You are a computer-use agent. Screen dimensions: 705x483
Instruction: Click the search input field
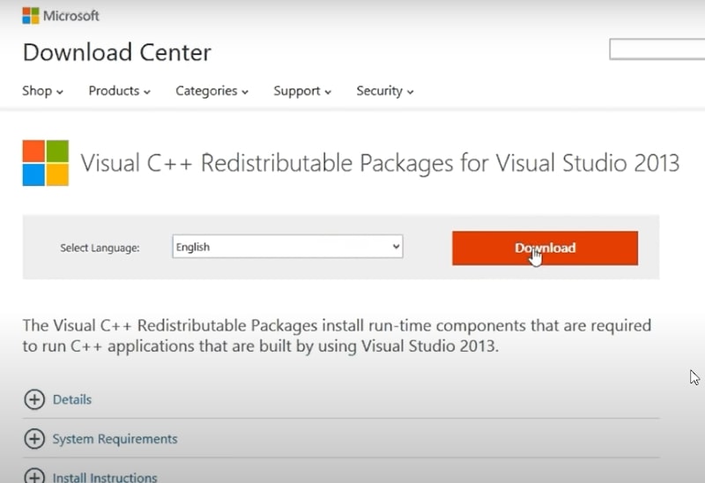(x=657, y=49)
